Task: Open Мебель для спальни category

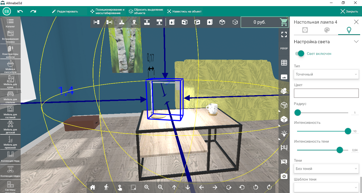Action: pos(11,97)
